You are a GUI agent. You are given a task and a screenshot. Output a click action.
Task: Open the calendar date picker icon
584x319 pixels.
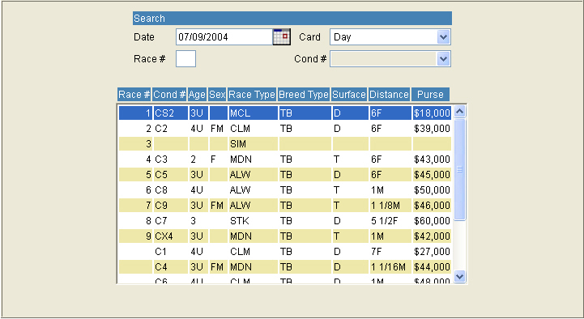click(x=282, y=37)
